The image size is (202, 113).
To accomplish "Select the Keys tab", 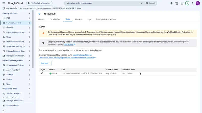I will 67,19.
